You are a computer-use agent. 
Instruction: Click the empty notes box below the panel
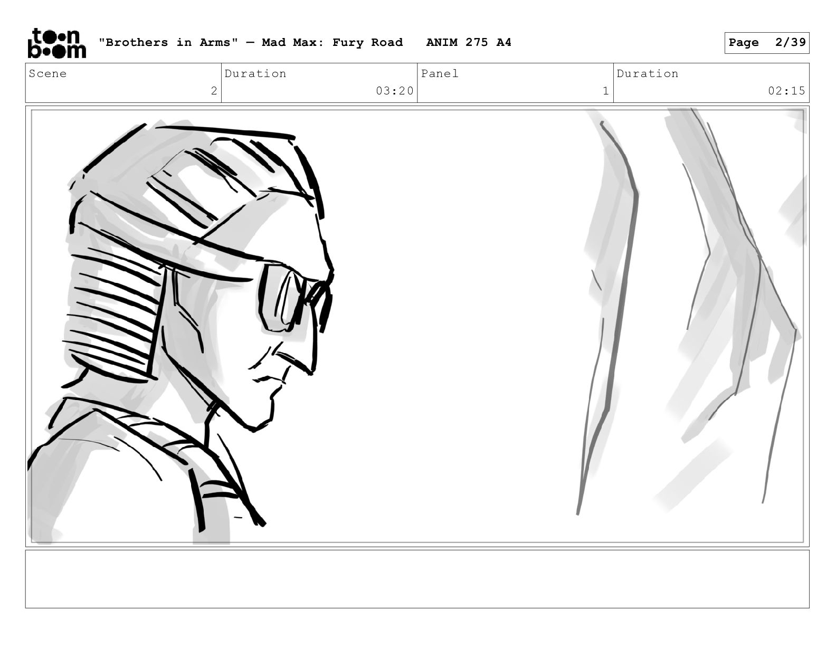(x=417, y=579)
